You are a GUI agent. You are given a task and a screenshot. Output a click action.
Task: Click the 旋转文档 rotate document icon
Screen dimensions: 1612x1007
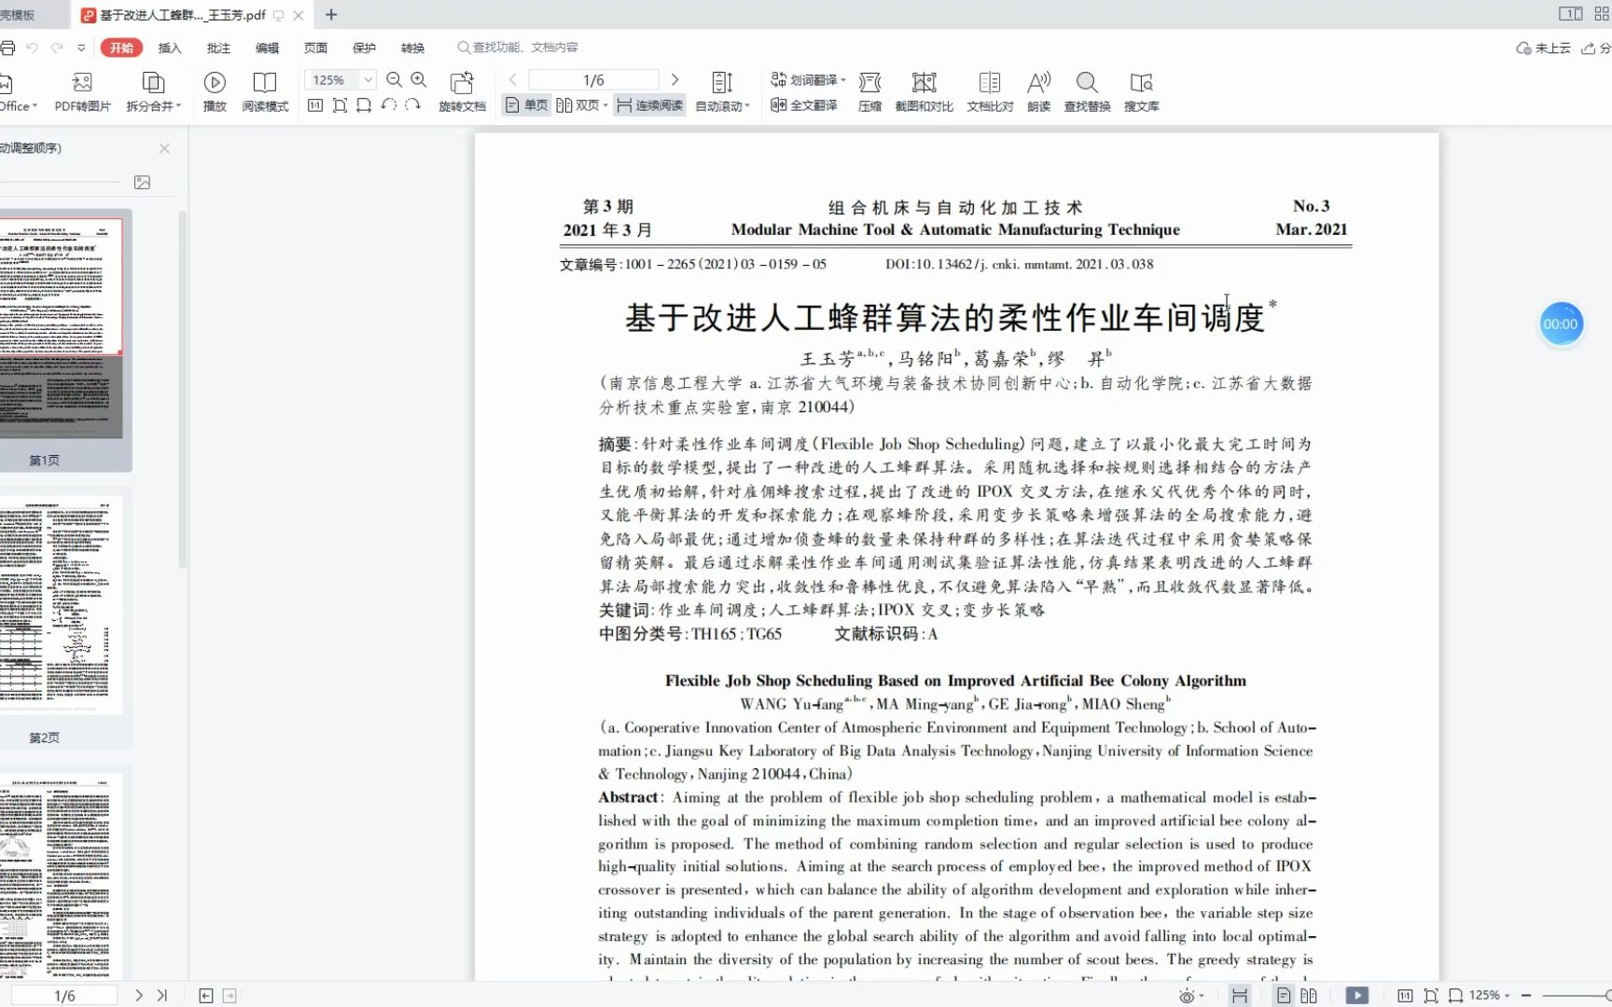pyautogui.click(x=462, y=92)
